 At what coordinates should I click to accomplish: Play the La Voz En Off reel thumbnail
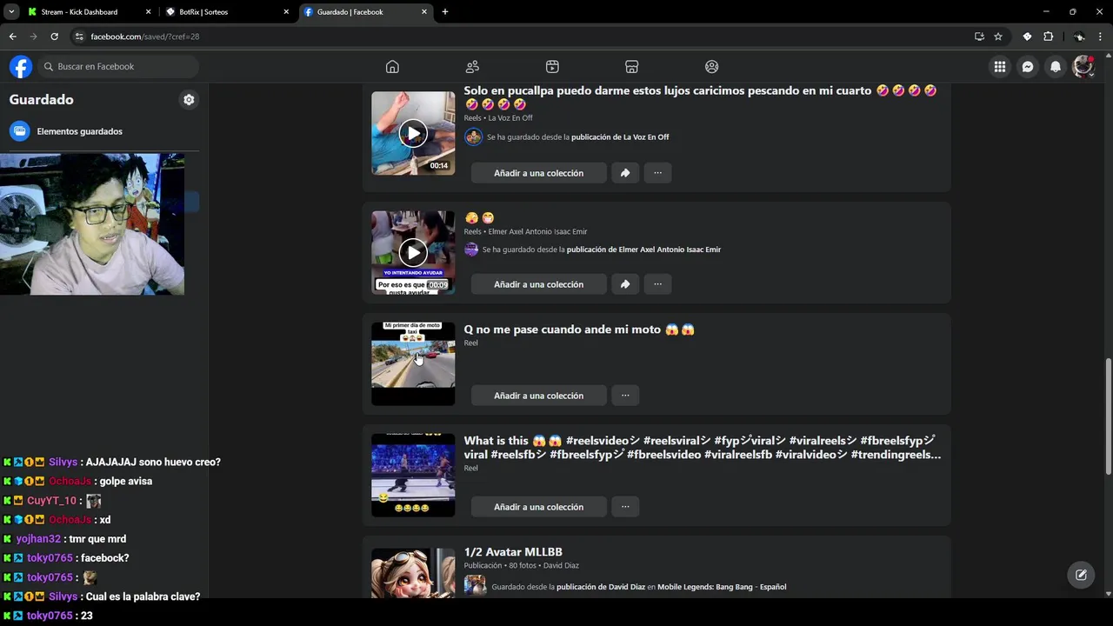pyautogui.click(x=413, y=133)
